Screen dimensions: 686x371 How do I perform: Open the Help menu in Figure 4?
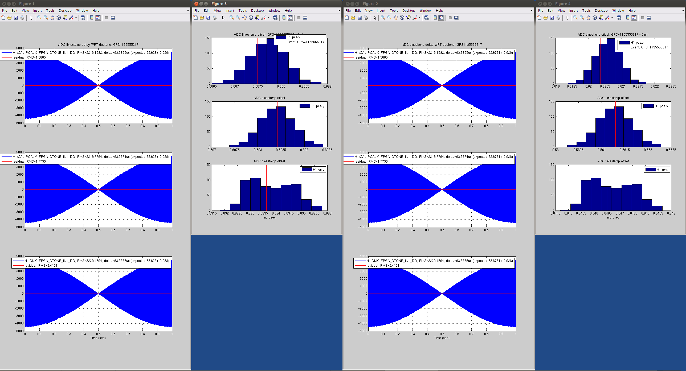pyautogui.click(x=632, y=11)
